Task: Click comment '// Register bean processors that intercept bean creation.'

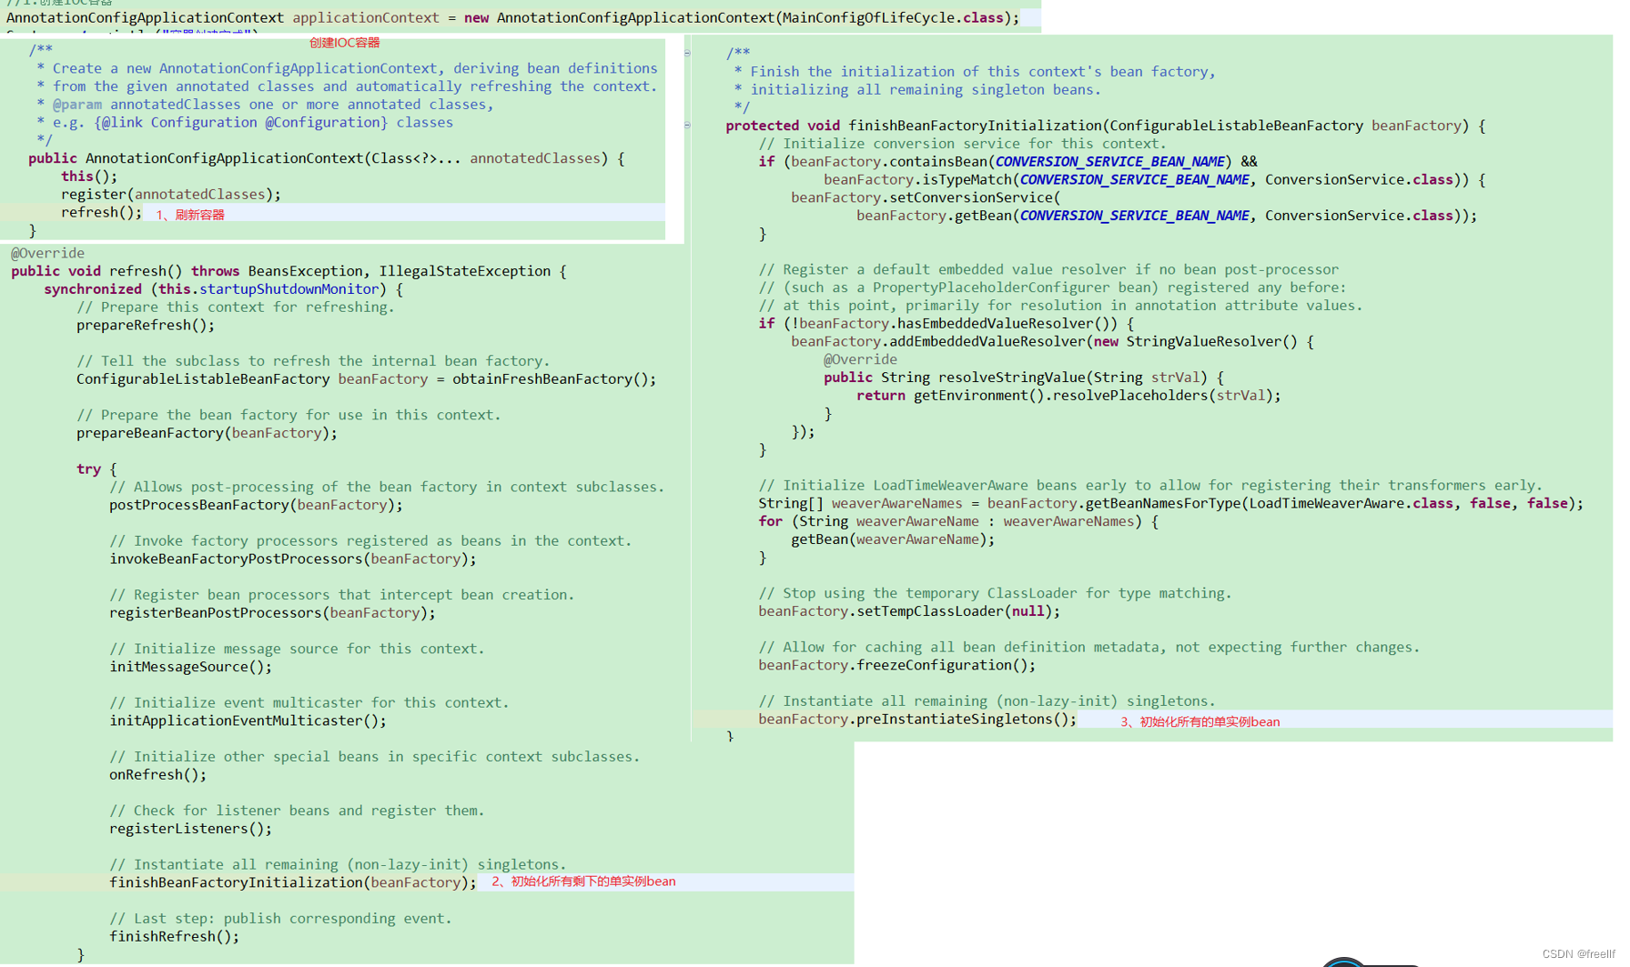Action: tap(341, 594)
